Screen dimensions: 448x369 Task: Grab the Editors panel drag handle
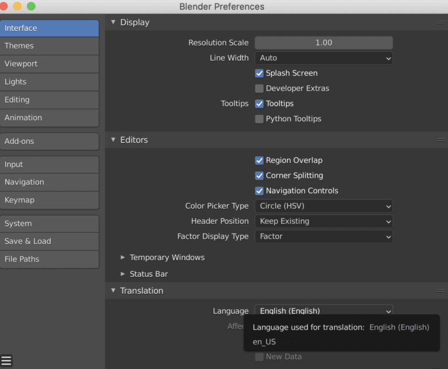click(x=441, y=140)
